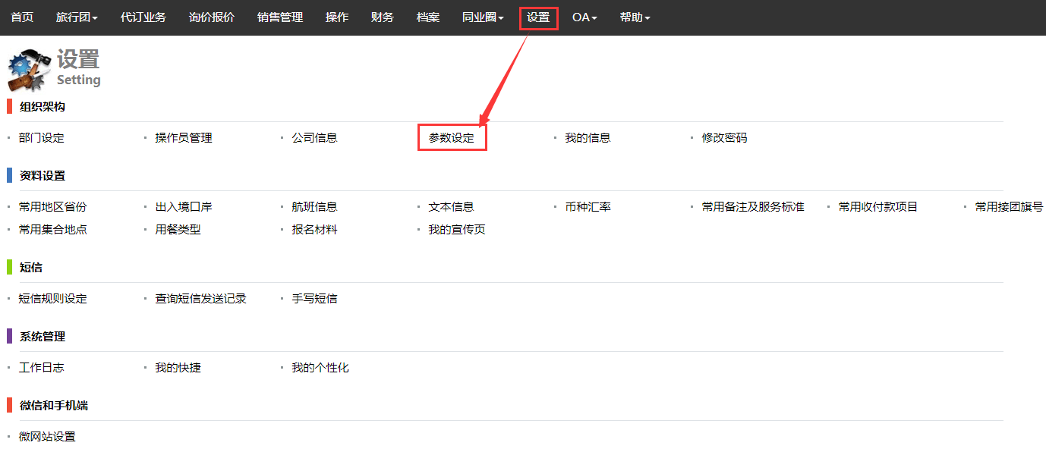
Task: Expand the 帮助 dropdown menu
Action: (635, 17)
